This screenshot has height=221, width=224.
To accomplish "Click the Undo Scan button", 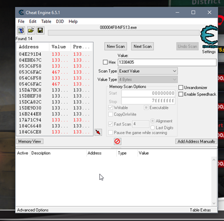I will [188, 46].
